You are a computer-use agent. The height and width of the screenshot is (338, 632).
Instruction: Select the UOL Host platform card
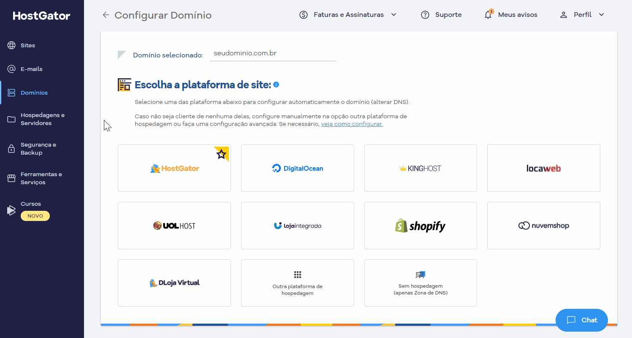click(x=174, y=226)
